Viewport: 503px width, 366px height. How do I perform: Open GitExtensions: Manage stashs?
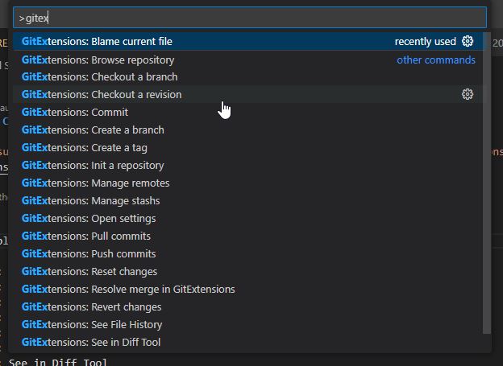click(91, 201)
